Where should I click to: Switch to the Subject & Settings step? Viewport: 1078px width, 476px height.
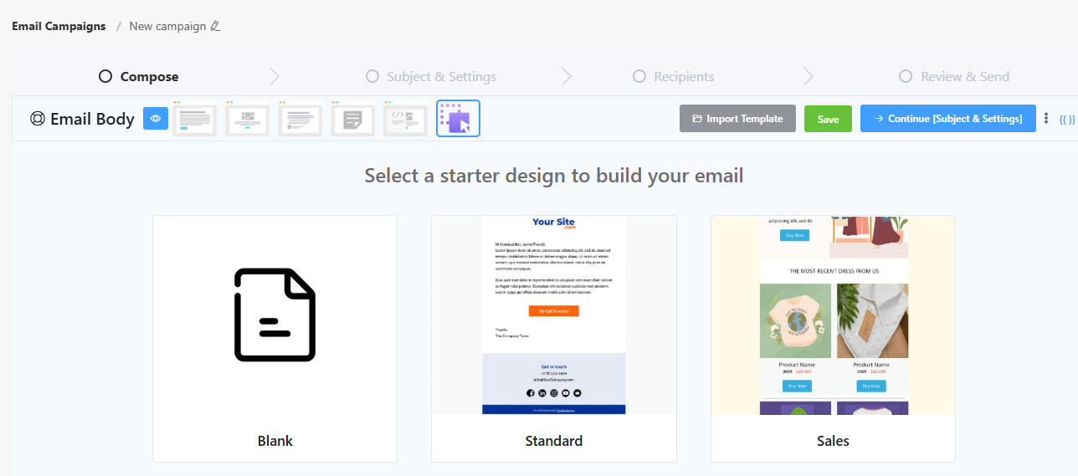click(x=431, y=76)
